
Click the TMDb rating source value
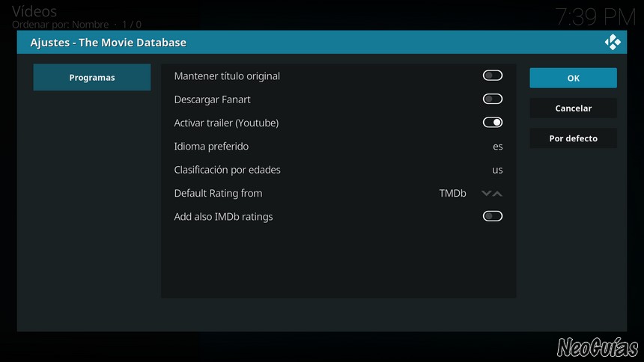pyautogui.click(x=452, y=193)
